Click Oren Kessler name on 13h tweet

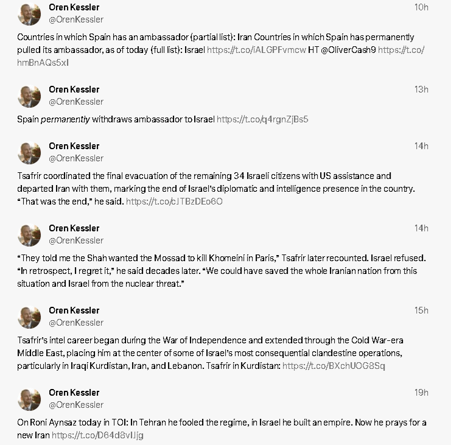click(74, 89)
